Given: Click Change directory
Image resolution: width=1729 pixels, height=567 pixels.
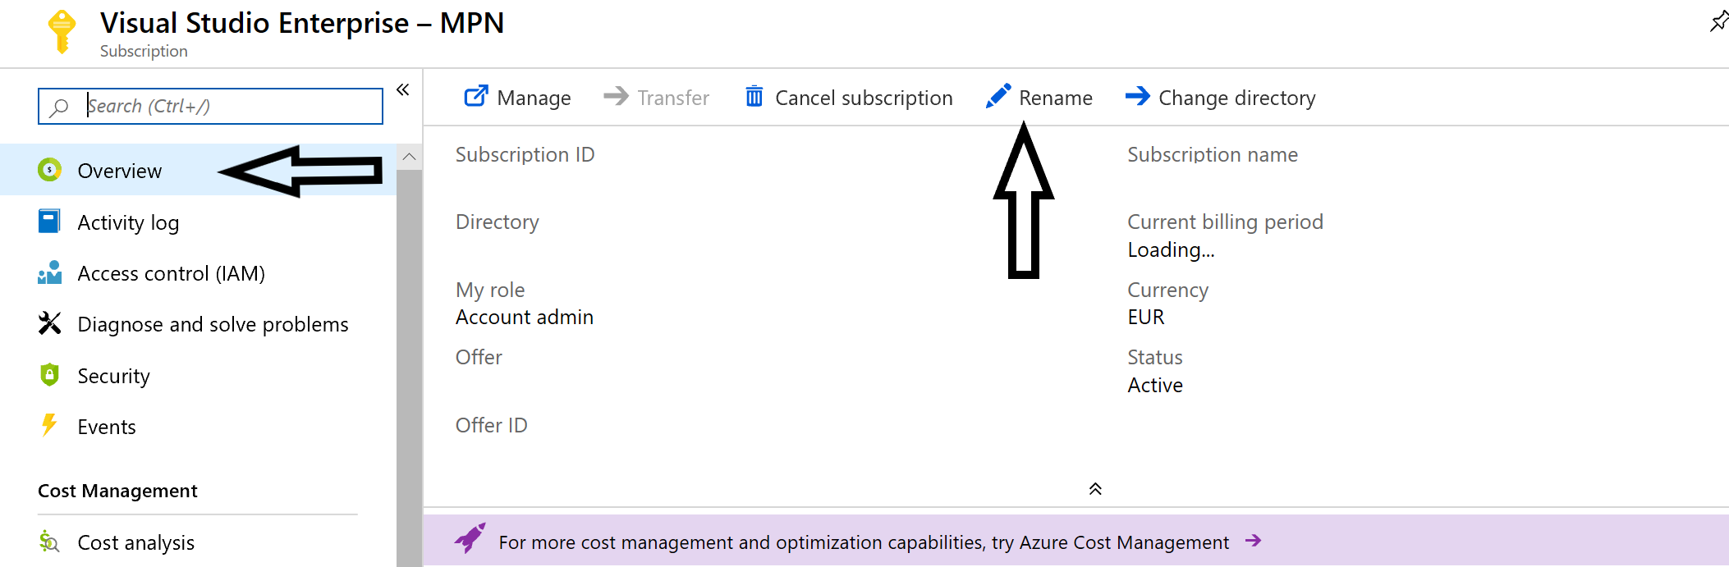Looking at the screenshot, I should [x=1221, y=98].
